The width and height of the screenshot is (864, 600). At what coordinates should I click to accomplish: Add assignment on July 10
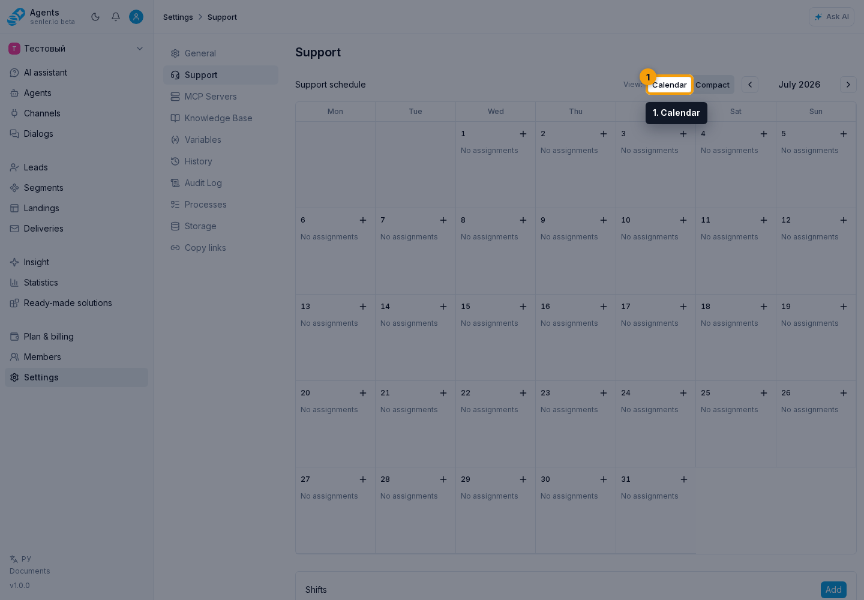[x=683, y=220]
